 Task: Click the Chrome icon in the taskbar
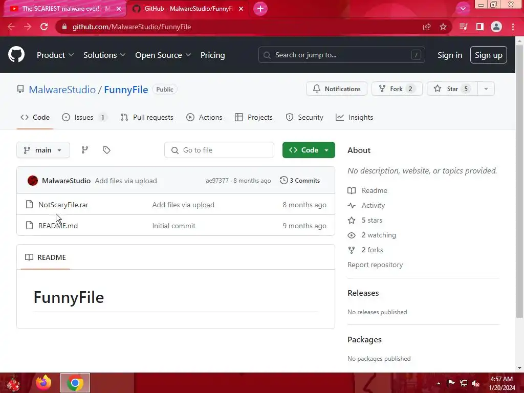pyautogui.click(x=75, y=383)
